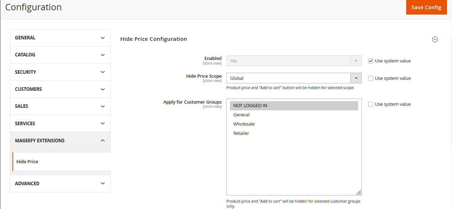Screen dimensions: 452x209
Task: Expand the GENERAL section chevron
Action: 103,38
